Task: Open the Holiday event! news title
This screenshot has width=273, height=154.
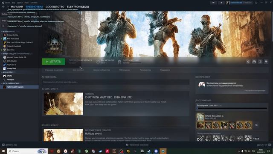Action: click(93, 133)
